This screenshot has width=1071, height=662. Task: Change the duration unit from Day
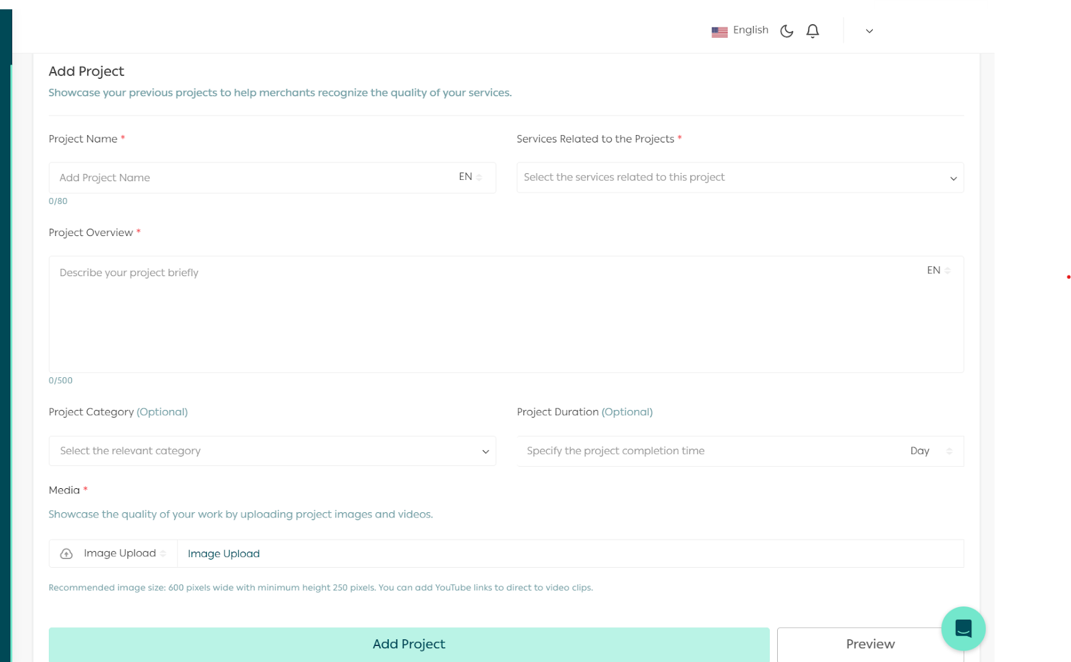(x=930, y=451)
